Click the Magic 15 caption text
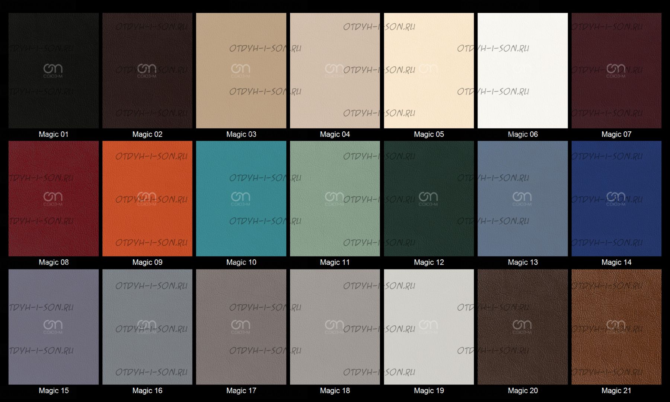Screen dimensions: 670x402 coord(54,390)
